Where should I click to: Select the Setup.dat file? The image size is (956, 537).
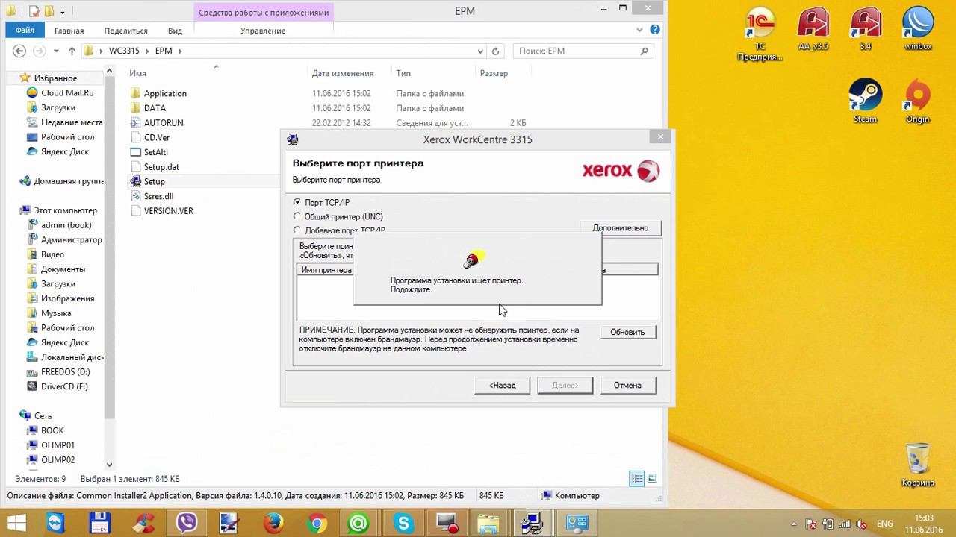tap(161, 167)
